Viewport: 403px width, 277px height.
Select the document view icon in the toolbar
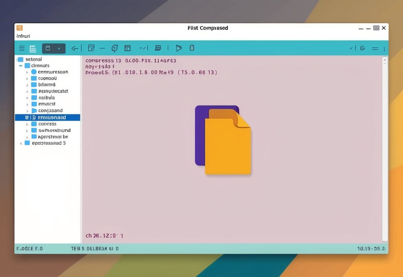tap(33, 48)
